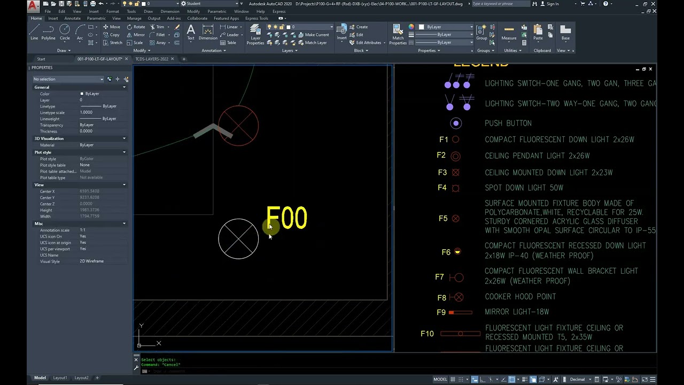Click the search keyword input field
The height and width of the screenshot is (385, 684).
click(x=501, y=4)
